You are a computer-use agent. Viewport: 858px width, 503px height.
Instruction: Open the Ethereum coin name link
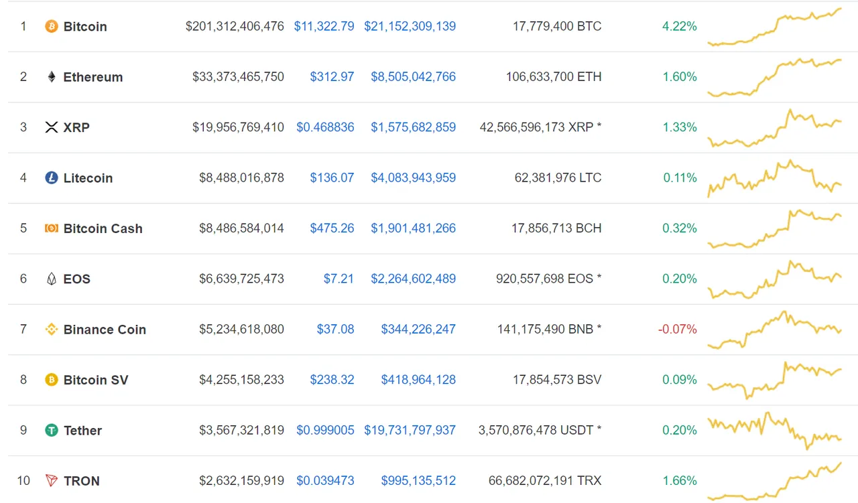tap(93, 77)
